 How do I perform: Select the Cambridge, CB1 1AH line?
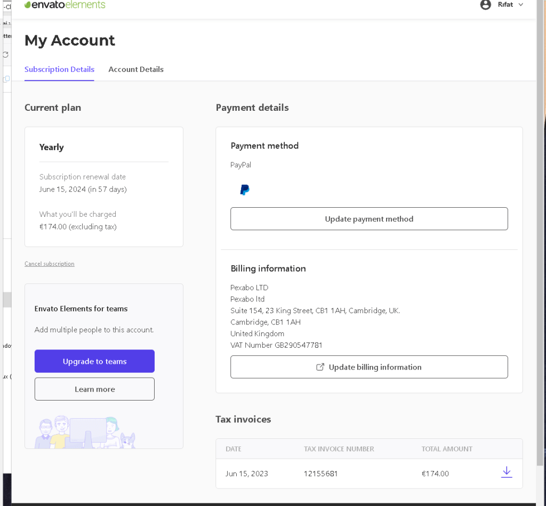tap(266, 322)
